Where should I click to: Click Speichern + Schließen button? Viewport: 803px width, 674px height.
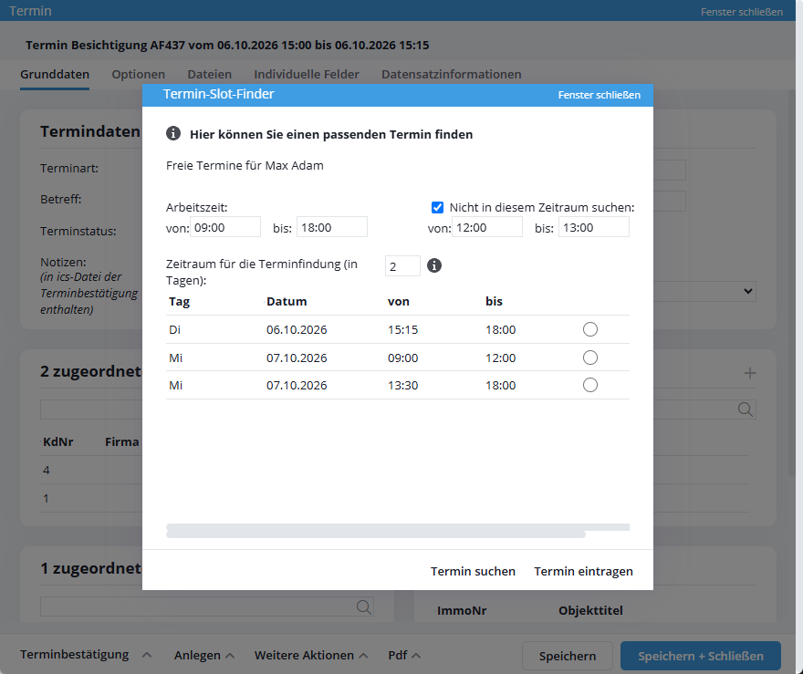pos(701,656)
